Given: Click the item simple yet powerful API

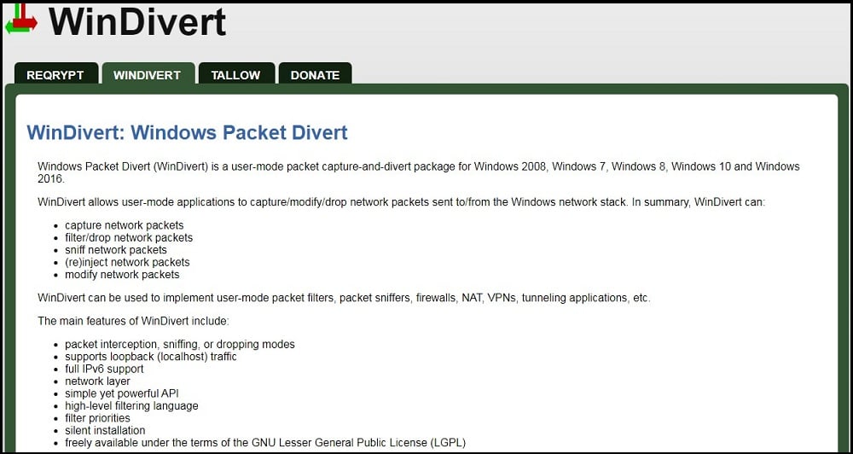Looking at the screenshot, I should click(x=122, y=393).
